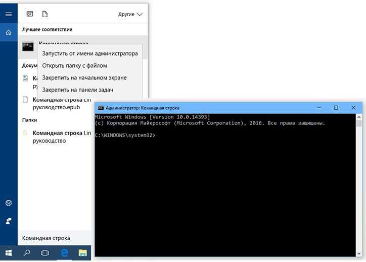Click the Command Prompt best match icon
The image size is (366, 262).
click(28, 47)
